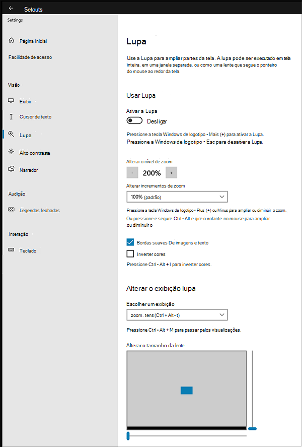Viewport: 302px width, 447px height.
Task: Decrease zoom level with minus button
Action: [x=132, y=173]
